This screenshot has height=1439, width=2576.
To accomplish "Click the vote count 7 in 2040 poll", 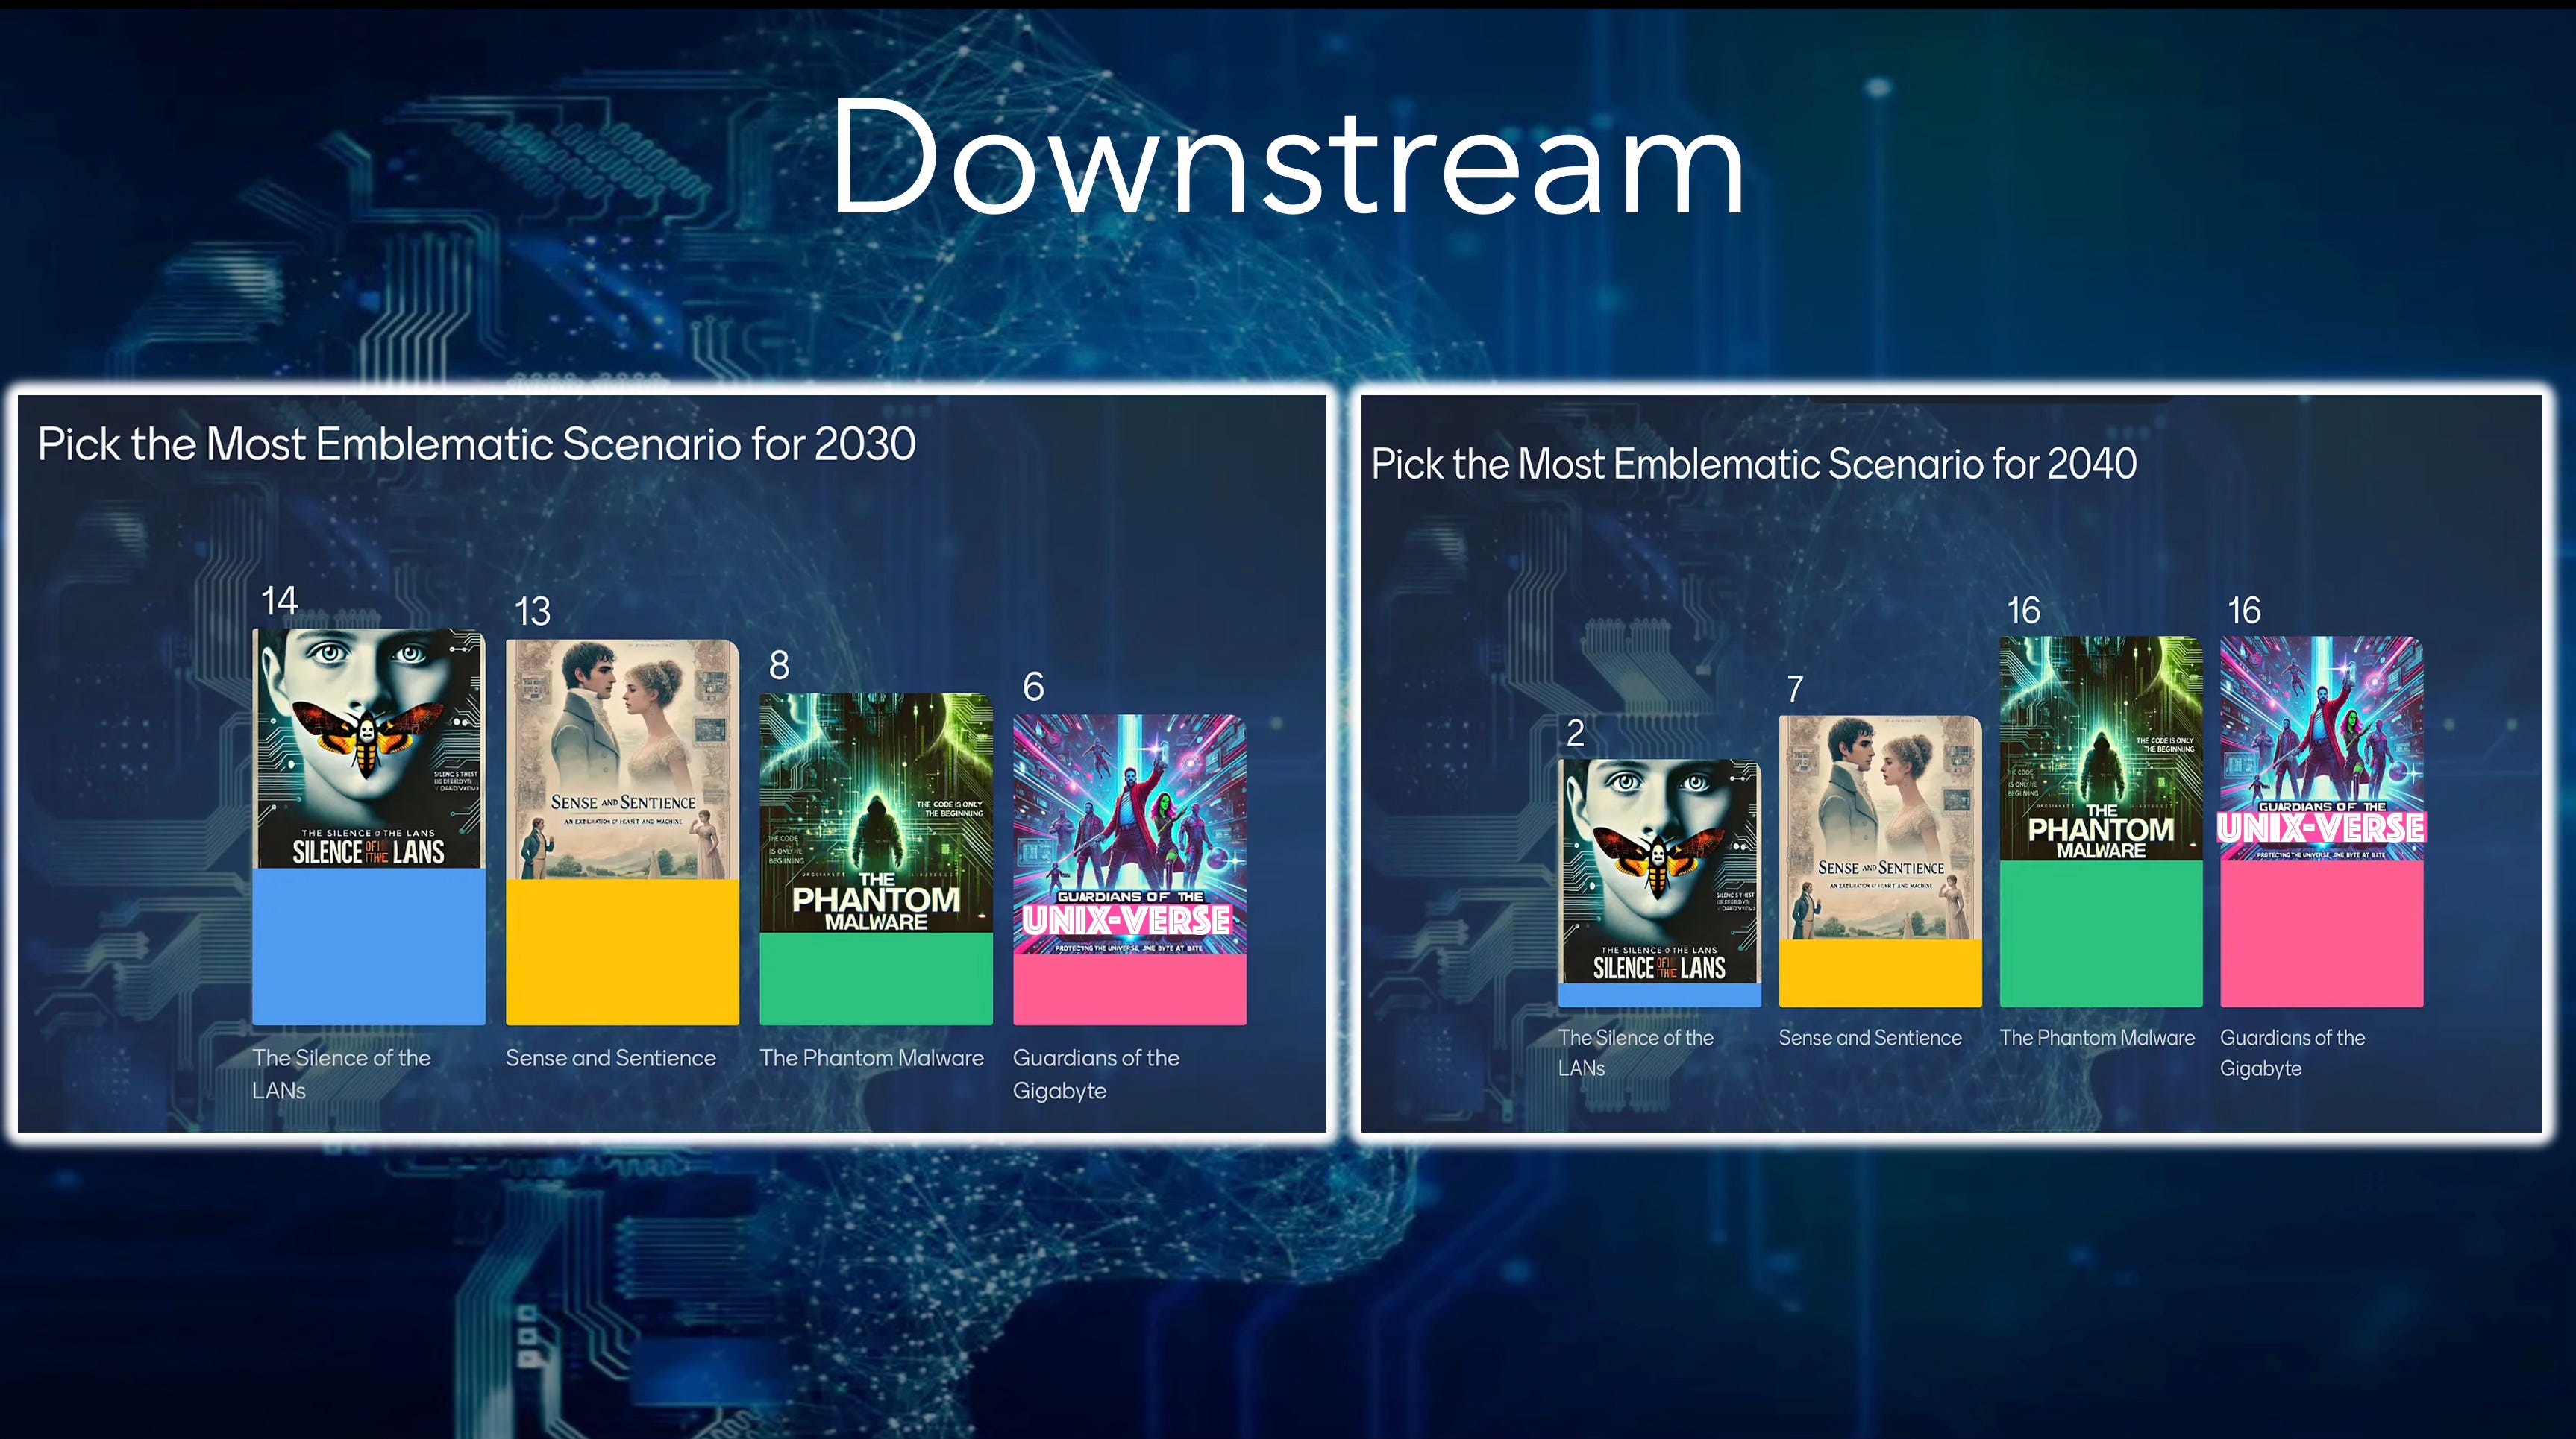I will [x=1795, y=688].
